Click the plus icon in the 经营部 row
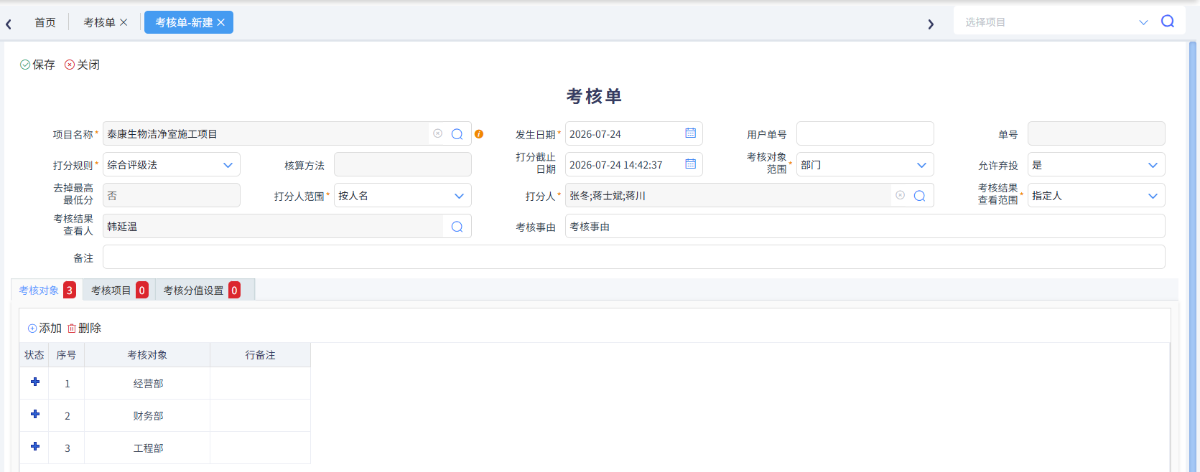The image size is (1200, 472). click(x=34, y=382)
